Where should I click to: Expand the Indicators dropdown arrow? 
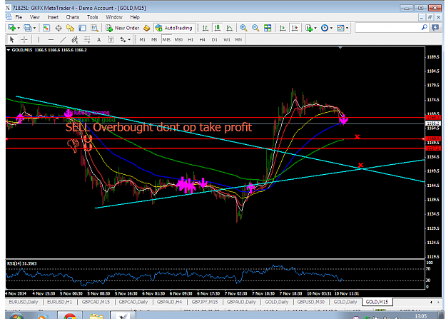tap(315, 28)
